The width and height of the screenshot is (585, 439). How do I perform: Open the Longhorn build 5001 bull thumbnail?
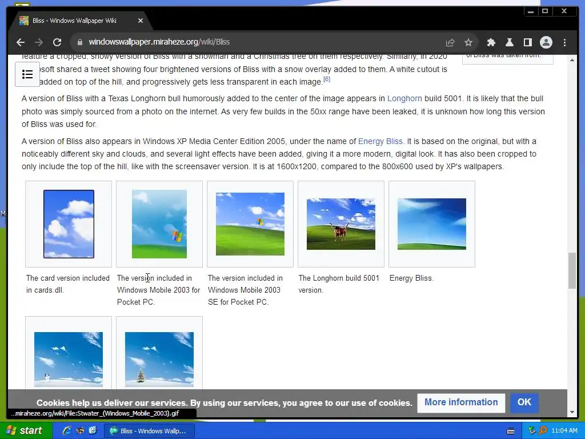tap(341, 224)
